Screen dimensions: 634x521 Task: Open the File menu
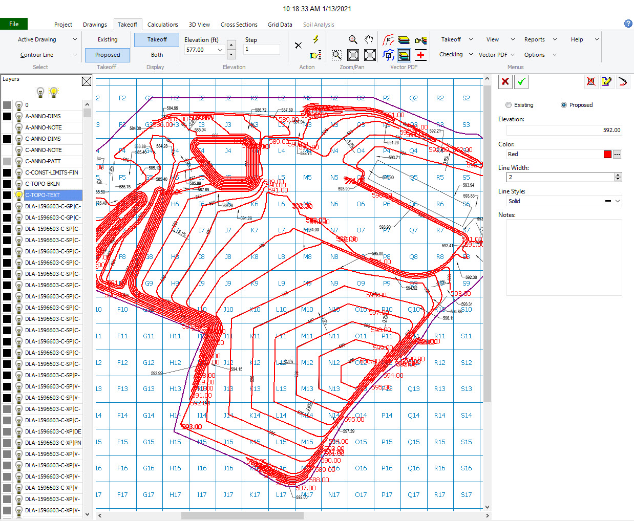pos(14,24)
